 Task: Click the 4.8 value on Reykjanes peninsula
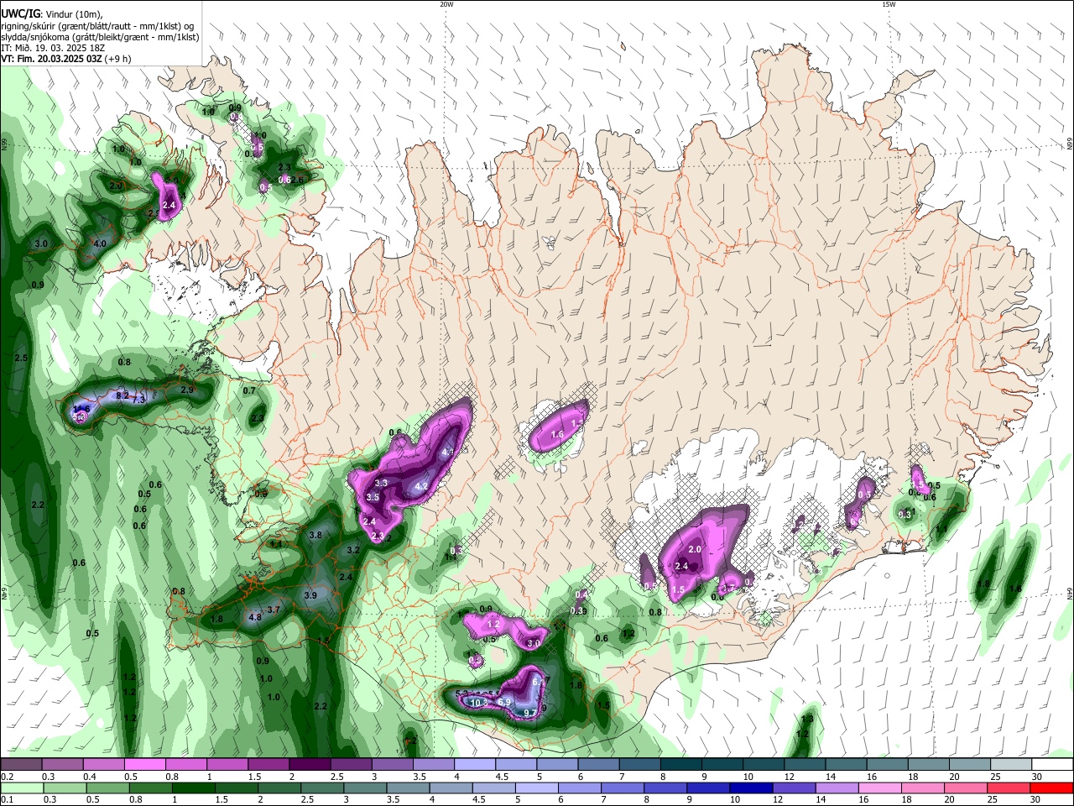coord(256,617)
